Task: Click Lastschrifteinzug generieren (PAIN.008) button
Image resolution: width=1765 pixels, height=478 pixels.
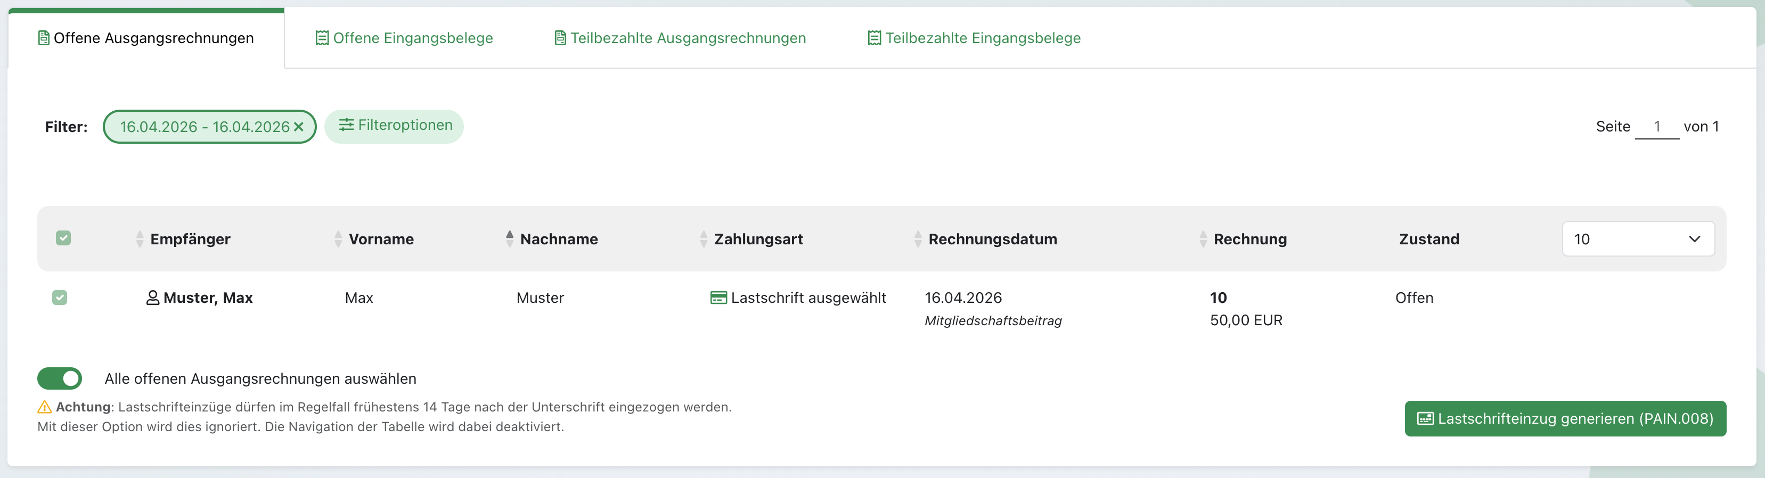Action: pyautogui.click(x=1565, y=418)
